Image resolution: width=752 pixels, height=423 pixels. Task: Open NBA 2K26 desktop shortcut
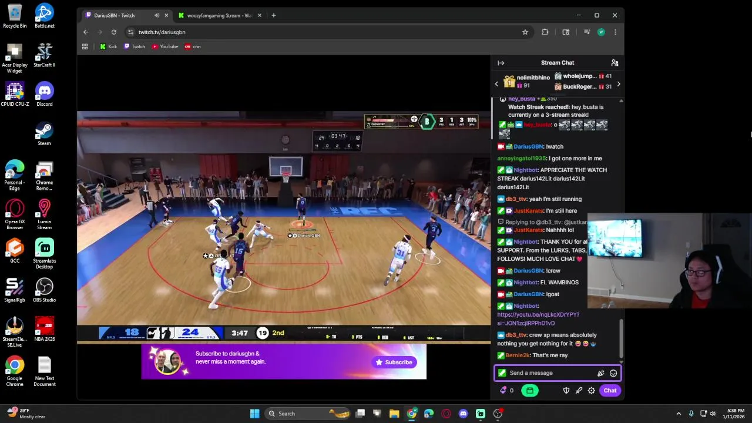coord(45,330)
